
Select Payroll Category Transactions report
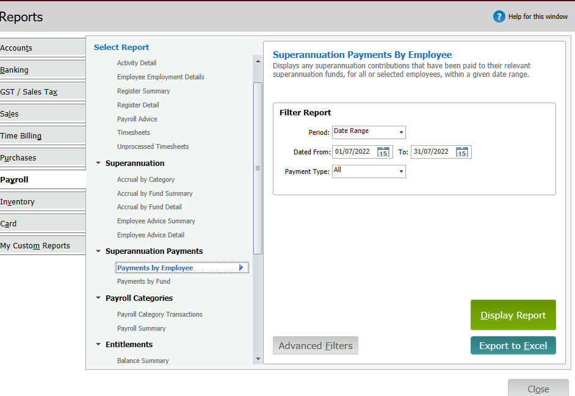[159, 314]
